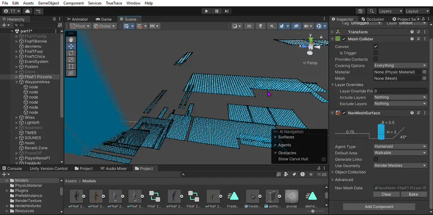433x215 pixels.
Task: Toggle scene audio mute icon
Action: click(272, 26)
